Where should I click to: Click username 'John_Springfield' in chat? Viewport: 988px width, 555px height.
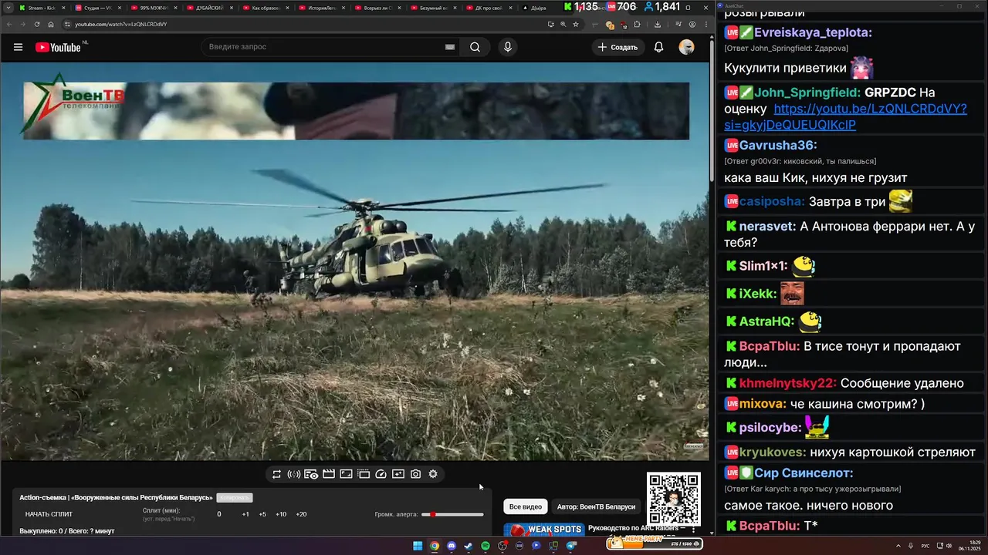pos(807,92)
